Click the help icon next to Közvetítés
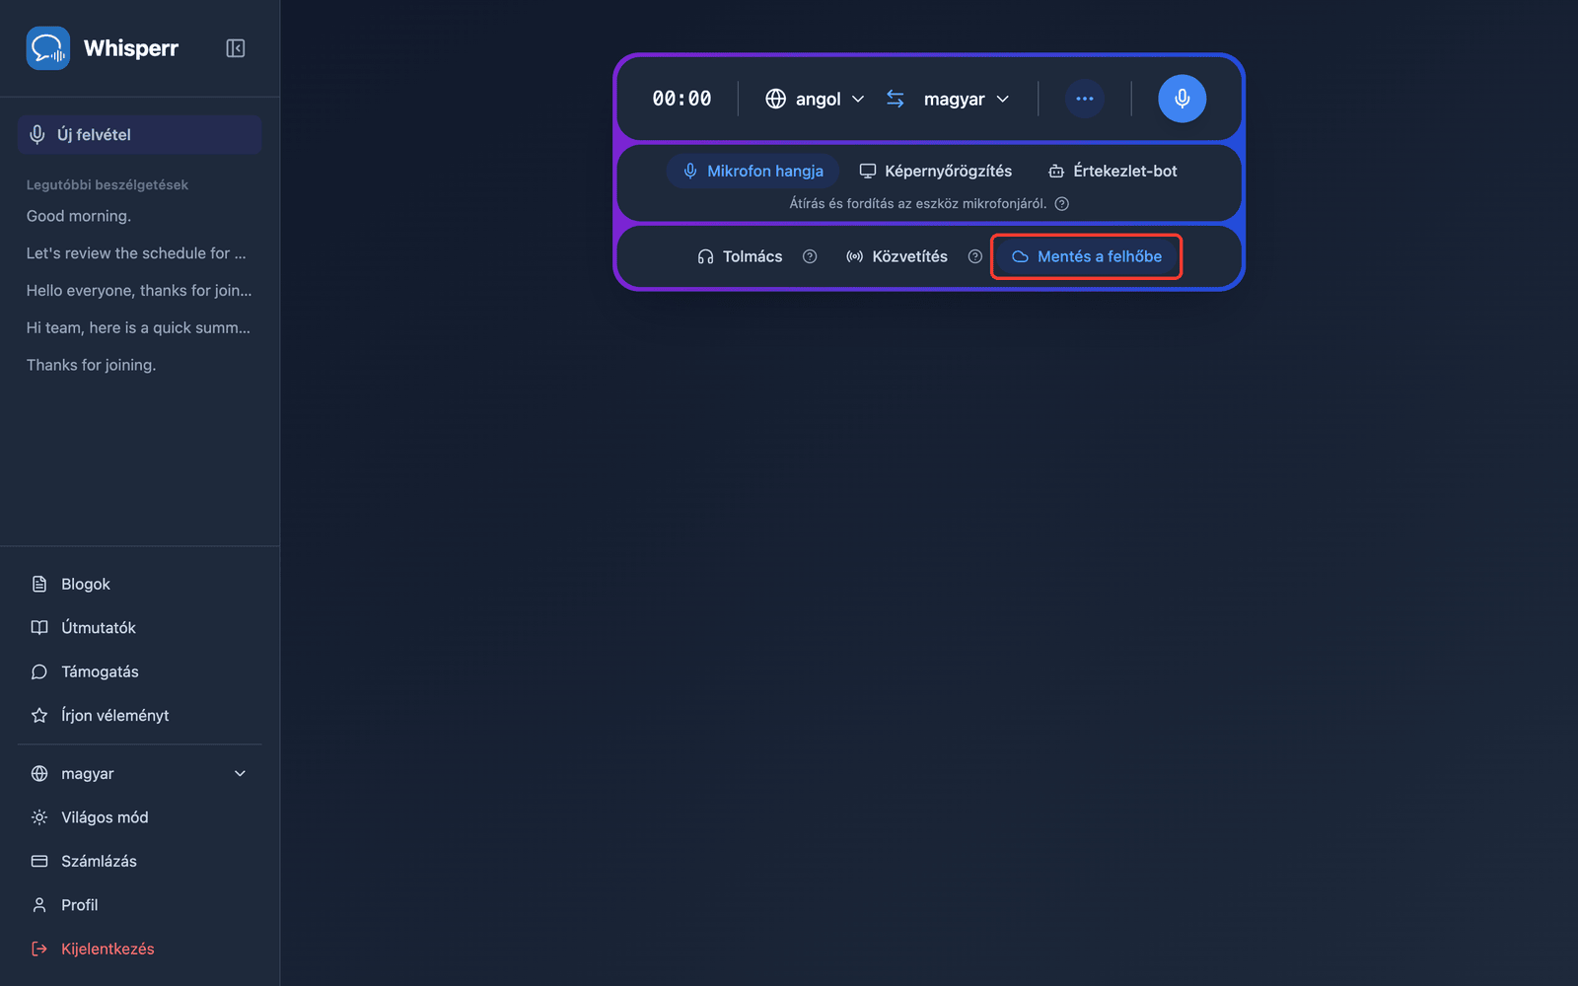Screen dimensions: 1578x986 point(975,256)
